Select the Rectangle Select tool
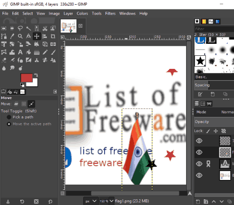The width and height of the screenshot is (234, 205). pyautogui.click(x=4, y=28)
